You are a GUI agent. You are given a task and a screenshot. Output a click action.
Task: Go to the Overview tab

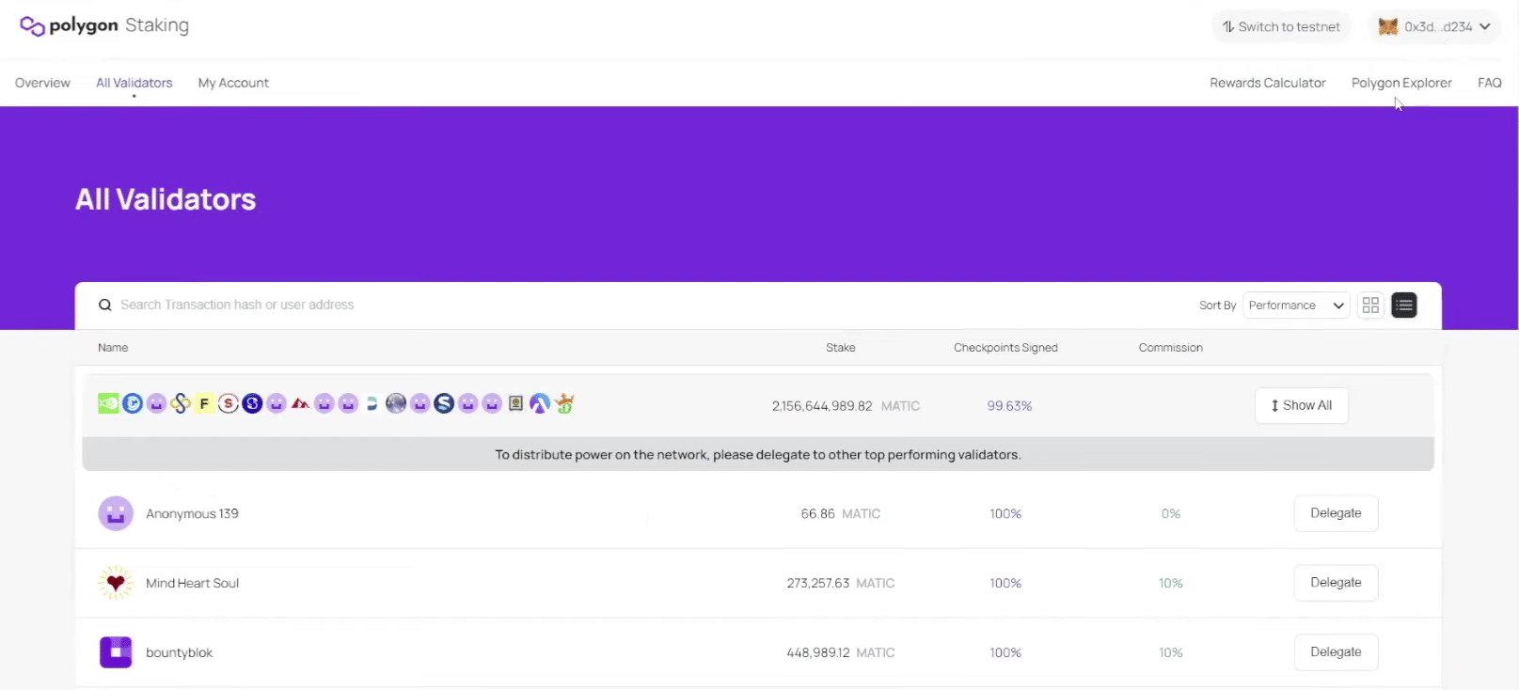(42, 83)
